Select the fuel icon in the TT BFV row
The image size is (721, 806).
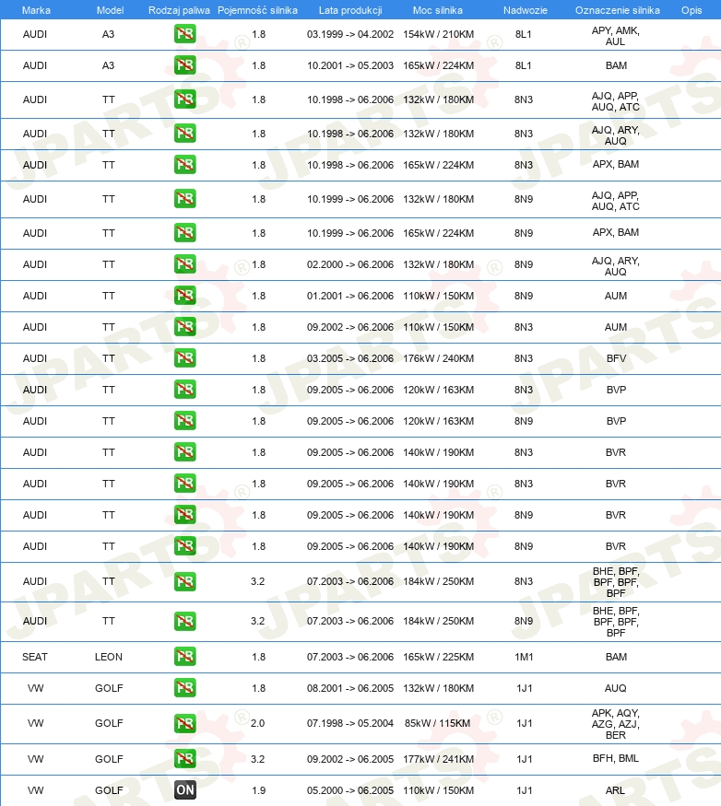click(x=184, y=358)
